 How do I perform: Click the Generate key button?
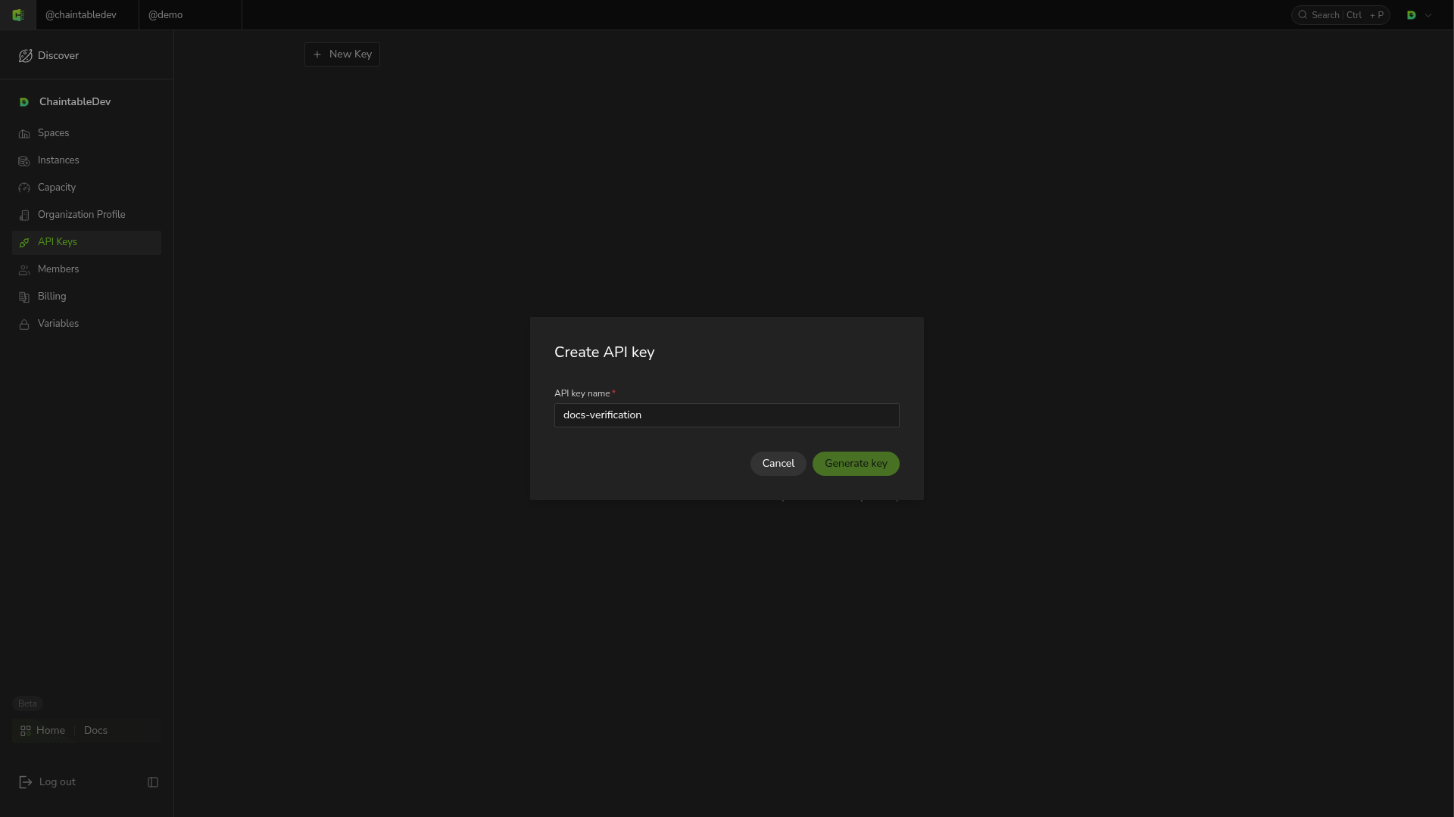coord(856,464)
